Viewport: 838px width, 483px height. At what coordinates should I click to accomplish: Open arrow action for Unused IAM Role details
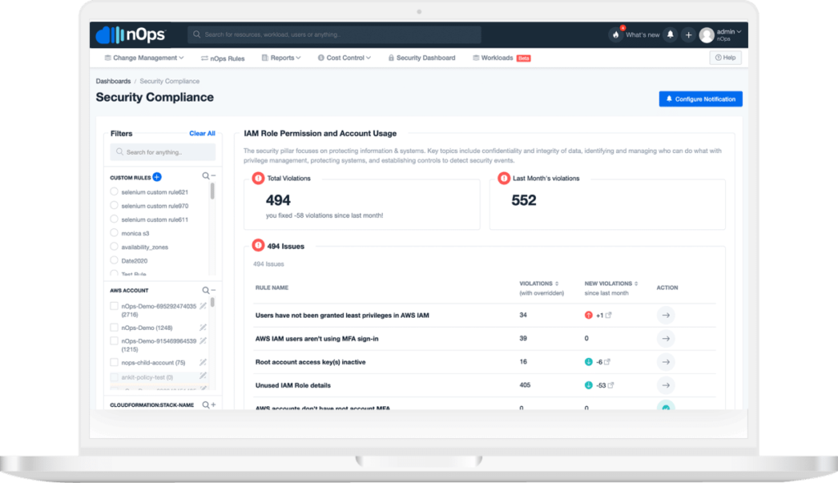[666, 385]
